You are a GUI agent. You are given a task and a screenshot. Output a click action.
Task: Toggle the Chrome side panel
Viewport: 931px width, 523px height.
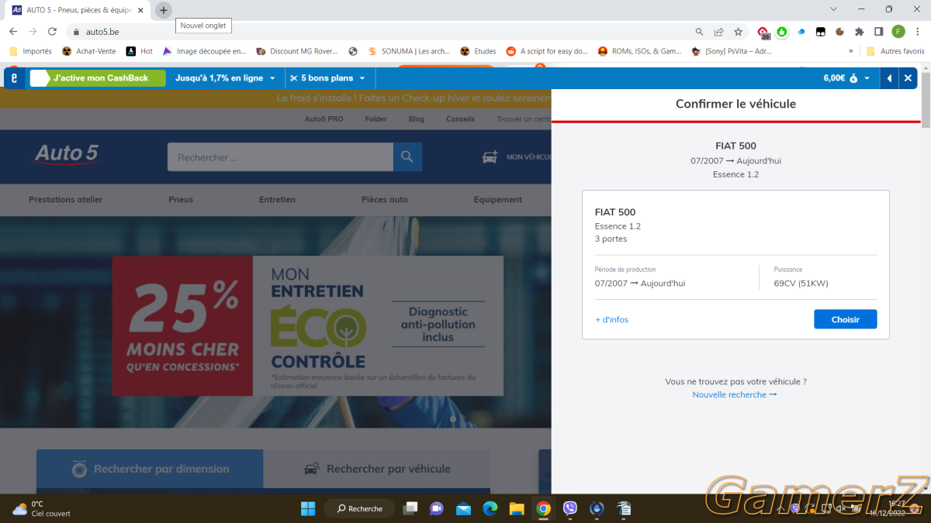click(x=879, y=32)
